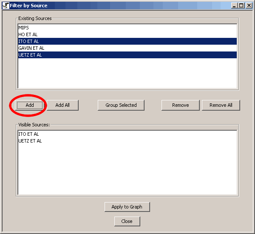Close the window using the title bar X
The width and height of the screenshot is (255, 234).
pos(248,6)
